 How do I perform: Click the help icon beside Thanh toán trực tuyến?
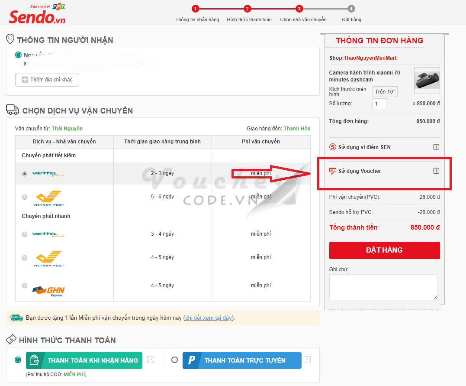[307, 360]
